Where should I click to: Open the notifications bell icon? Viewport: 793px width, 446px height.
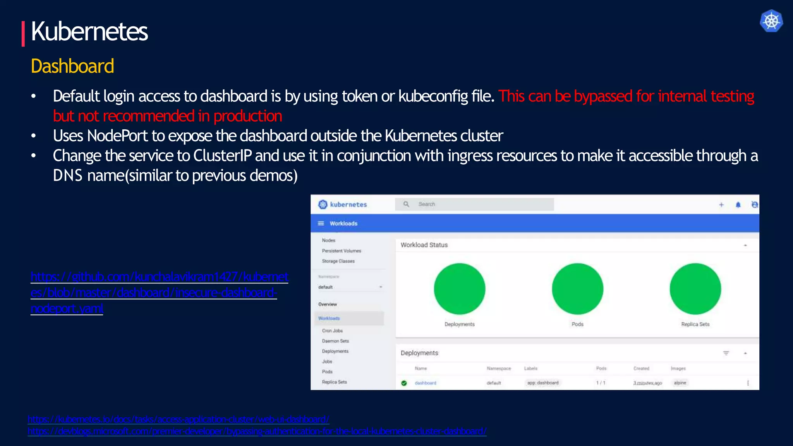(738, 205)
